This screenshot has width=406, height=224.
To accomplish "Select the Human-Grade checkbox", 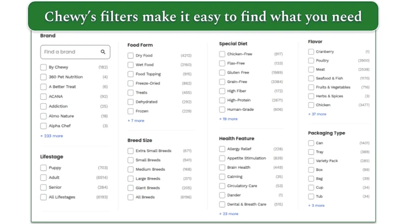I will [x=222, y=110].
